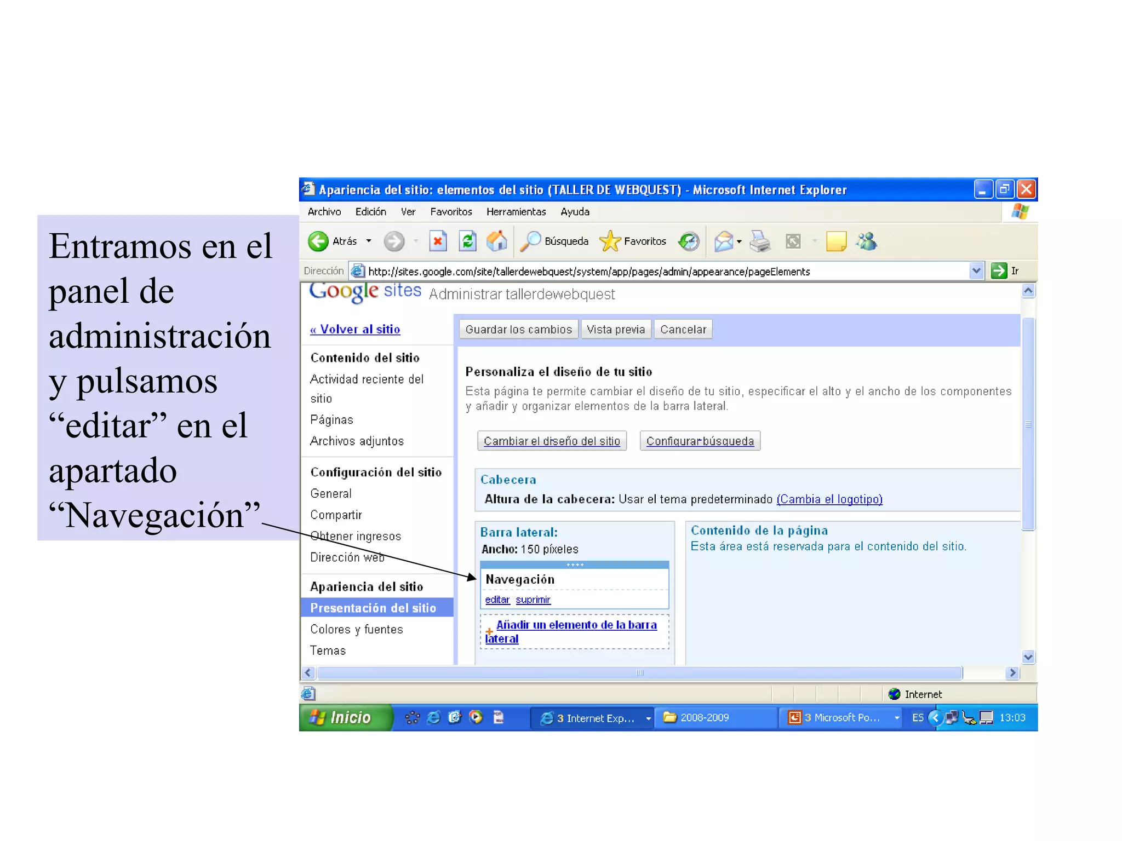The image size is (1122, 841).
Task: Click Cambiar el diseño del sitio
Action: coord(552,441)
